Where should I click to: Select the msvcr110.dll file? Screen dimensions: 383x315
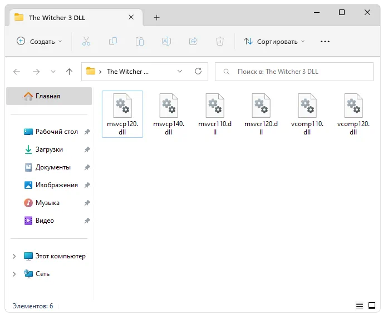pos(215,114)
